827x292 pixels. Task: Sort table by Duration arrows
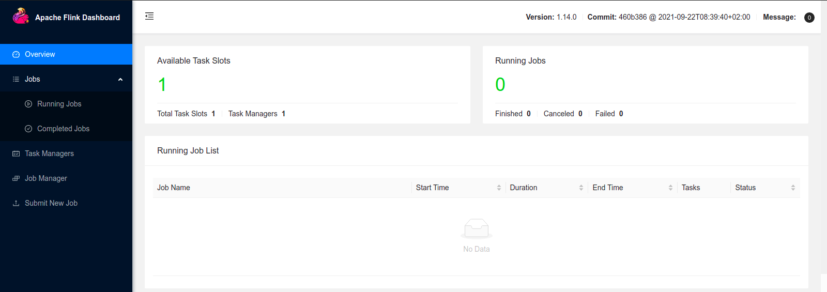[581, 188]
